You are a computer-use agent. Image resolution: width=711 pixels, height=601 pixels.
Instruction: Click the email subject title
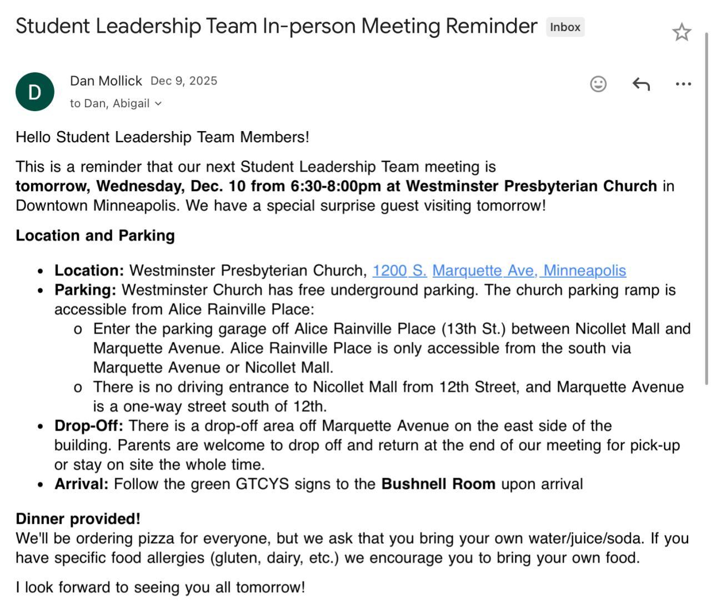pyautogui.click(x=276, y=26)
